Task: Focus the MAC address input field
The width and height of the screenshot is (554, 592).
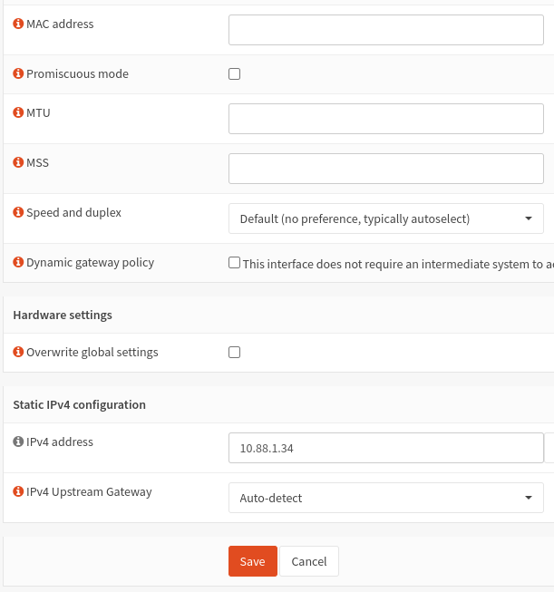Action: pyautogui.click(x=386, y=30)
